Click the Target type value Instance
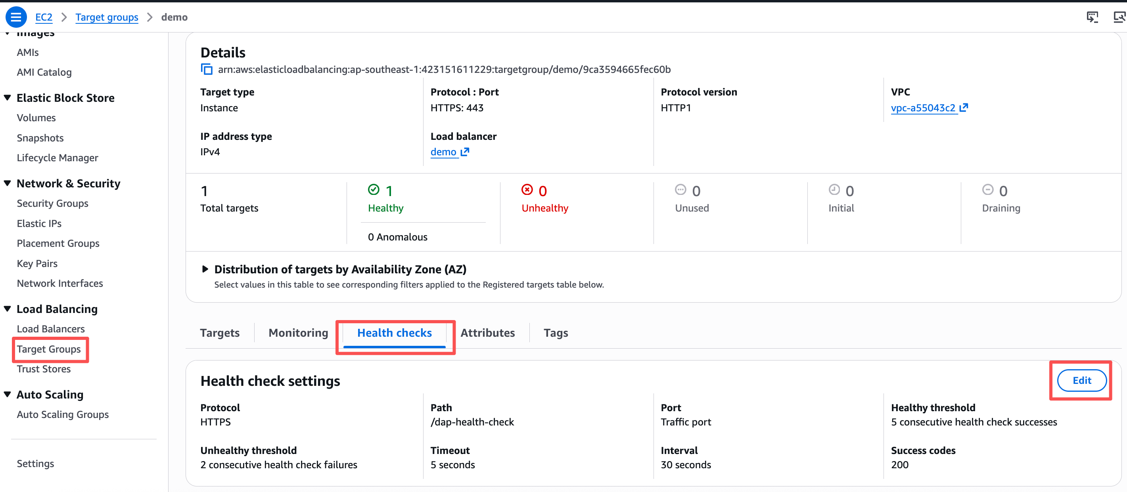 (219, 107)
